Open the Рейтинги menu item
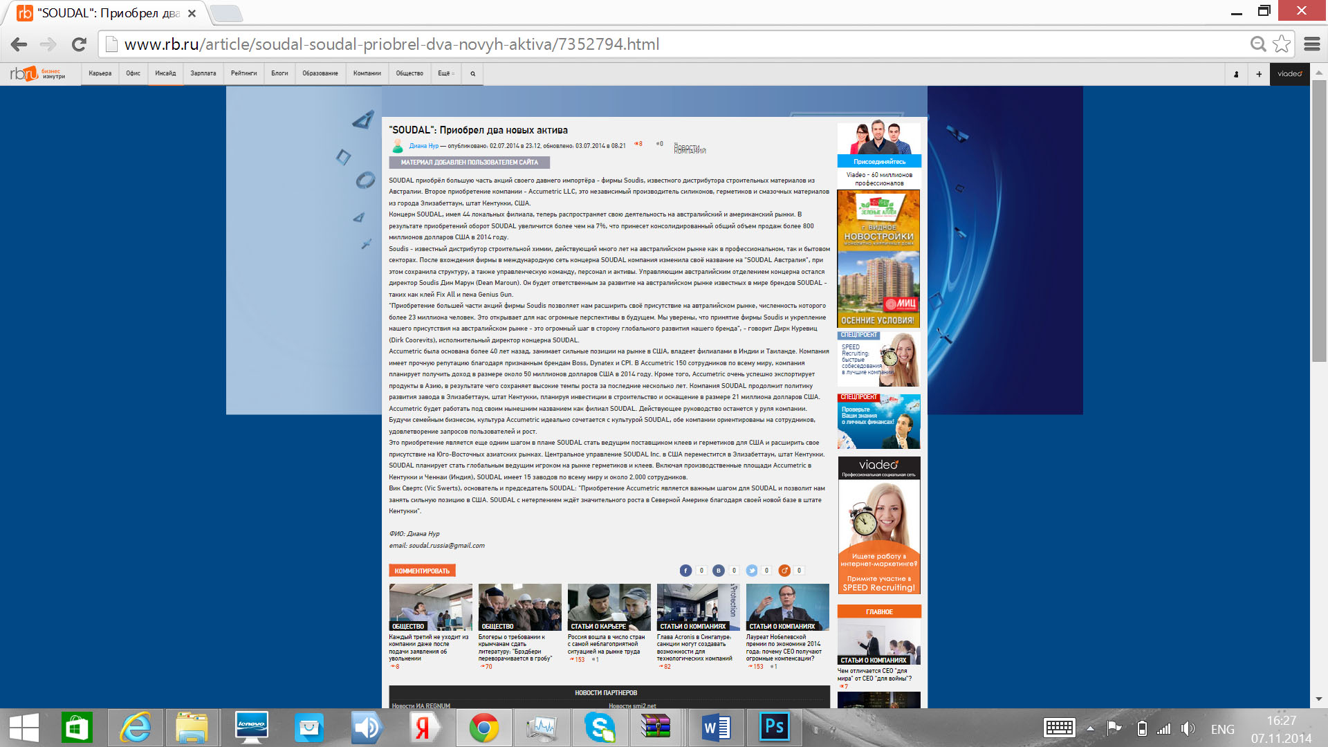This screenshot has height=747, width=1328. tap(244, 73)
